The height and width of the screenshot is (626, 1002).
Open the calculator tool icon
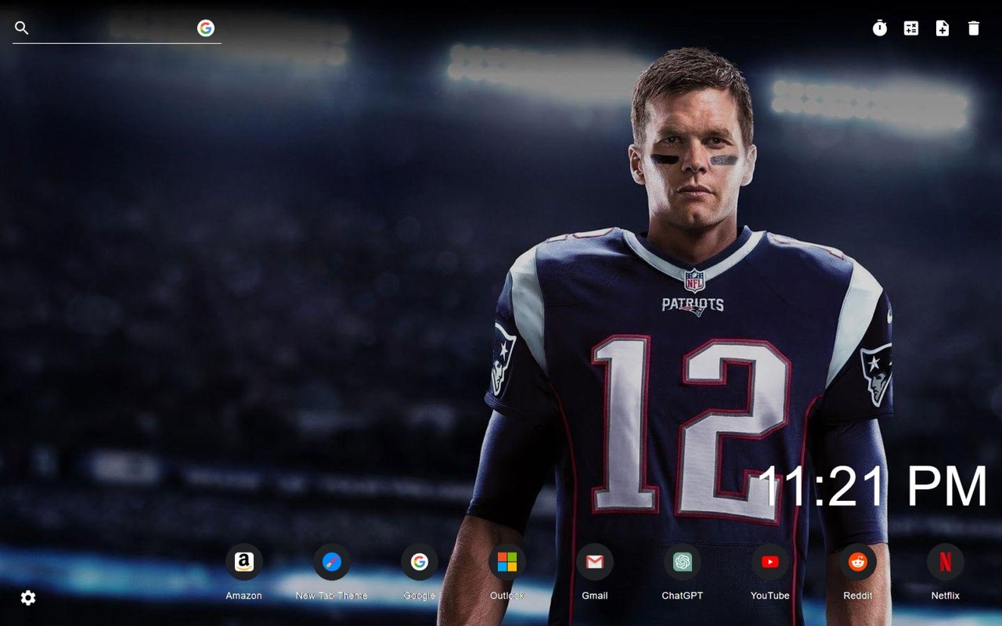tap(911, 28)
